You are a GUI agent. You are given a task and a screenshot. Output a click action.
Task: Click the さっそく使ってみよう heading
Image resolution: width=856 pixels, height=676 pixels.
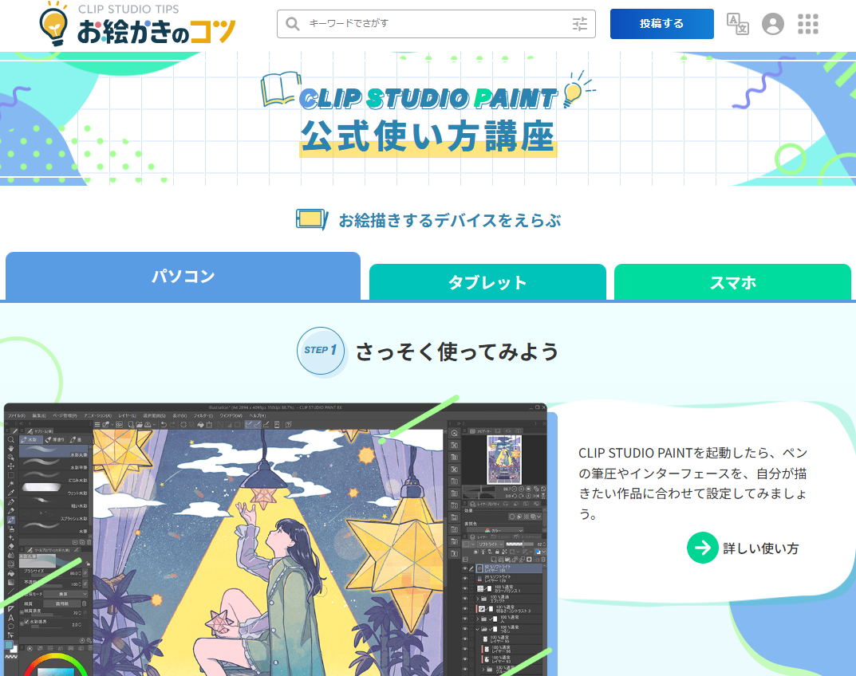click(x=457, y=352)
